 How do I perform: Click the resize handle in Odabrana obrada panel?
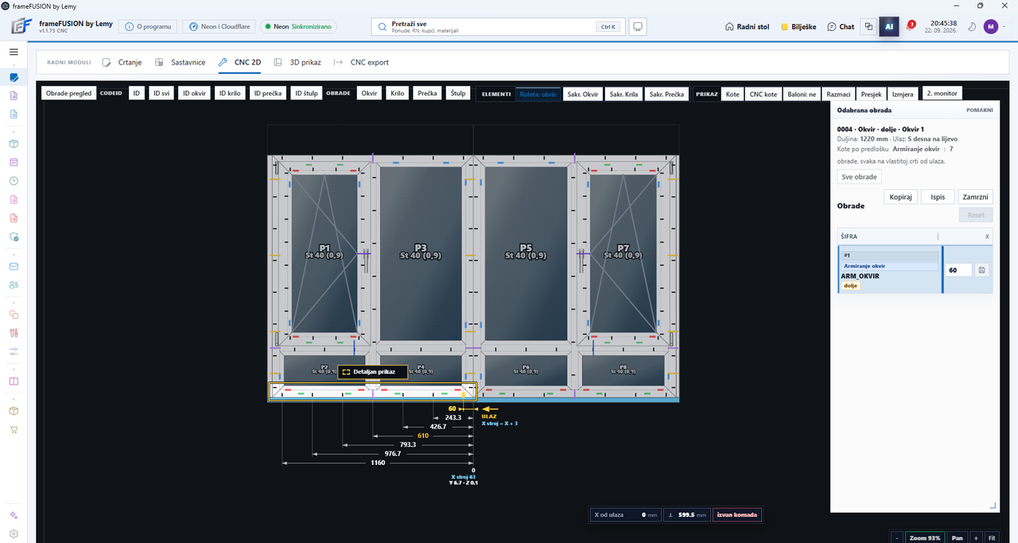tap(993, 506)
